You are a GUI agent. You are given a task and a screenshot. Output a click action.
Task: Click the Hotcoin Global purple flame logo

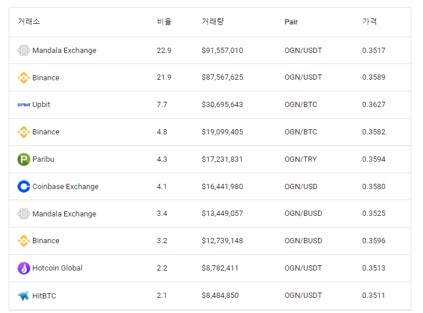[x=24, y=268]
